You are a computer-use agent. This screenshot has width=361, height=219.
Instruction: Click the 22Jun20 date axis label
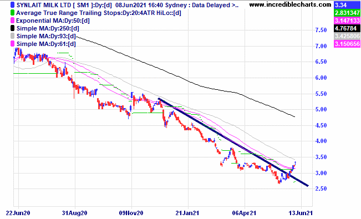pyautogui.click(x=18, y=213)
